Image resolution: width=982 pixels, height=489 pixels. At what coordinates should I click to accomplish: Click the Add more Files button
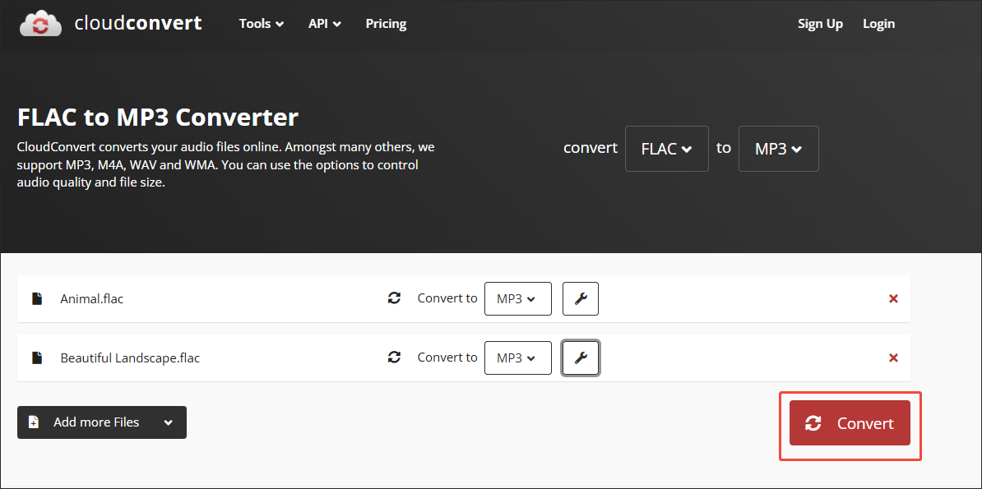coord(101,422)
